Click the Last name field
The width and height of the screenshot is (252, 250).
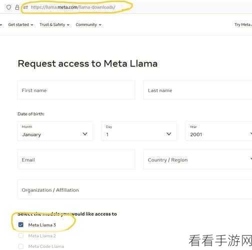(197, 90)
